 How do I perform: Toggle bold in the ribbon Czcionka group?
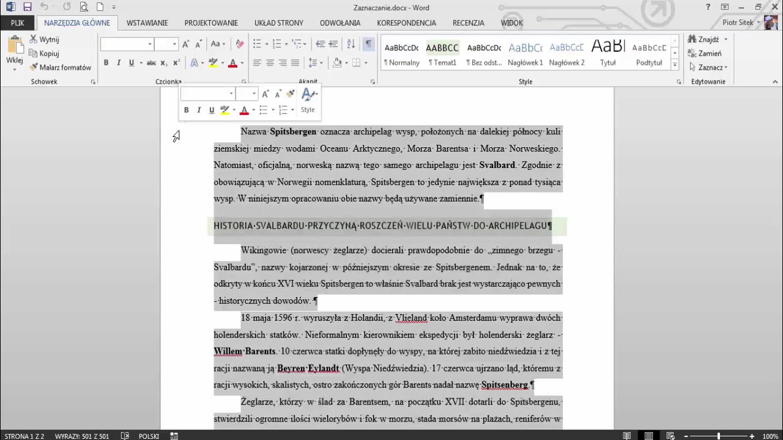point(106,62)
